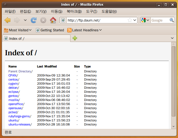Open the address bar history dropdown

pyautogui.click(x=135, y=20)
